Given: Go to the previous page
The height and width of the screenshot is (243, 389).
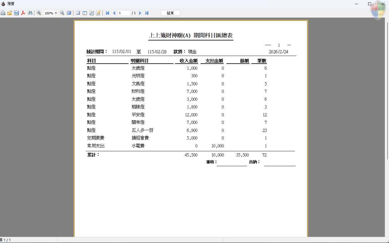Looking at the screenshot, I should (114, 13).
